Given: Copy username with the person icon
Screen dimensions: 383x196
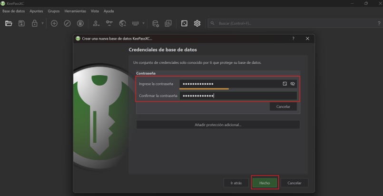Looking at the screenshot, I should click(96, 23).
